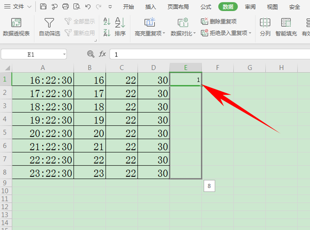Switch to the 审阅 tab

(x=250, y=7)
